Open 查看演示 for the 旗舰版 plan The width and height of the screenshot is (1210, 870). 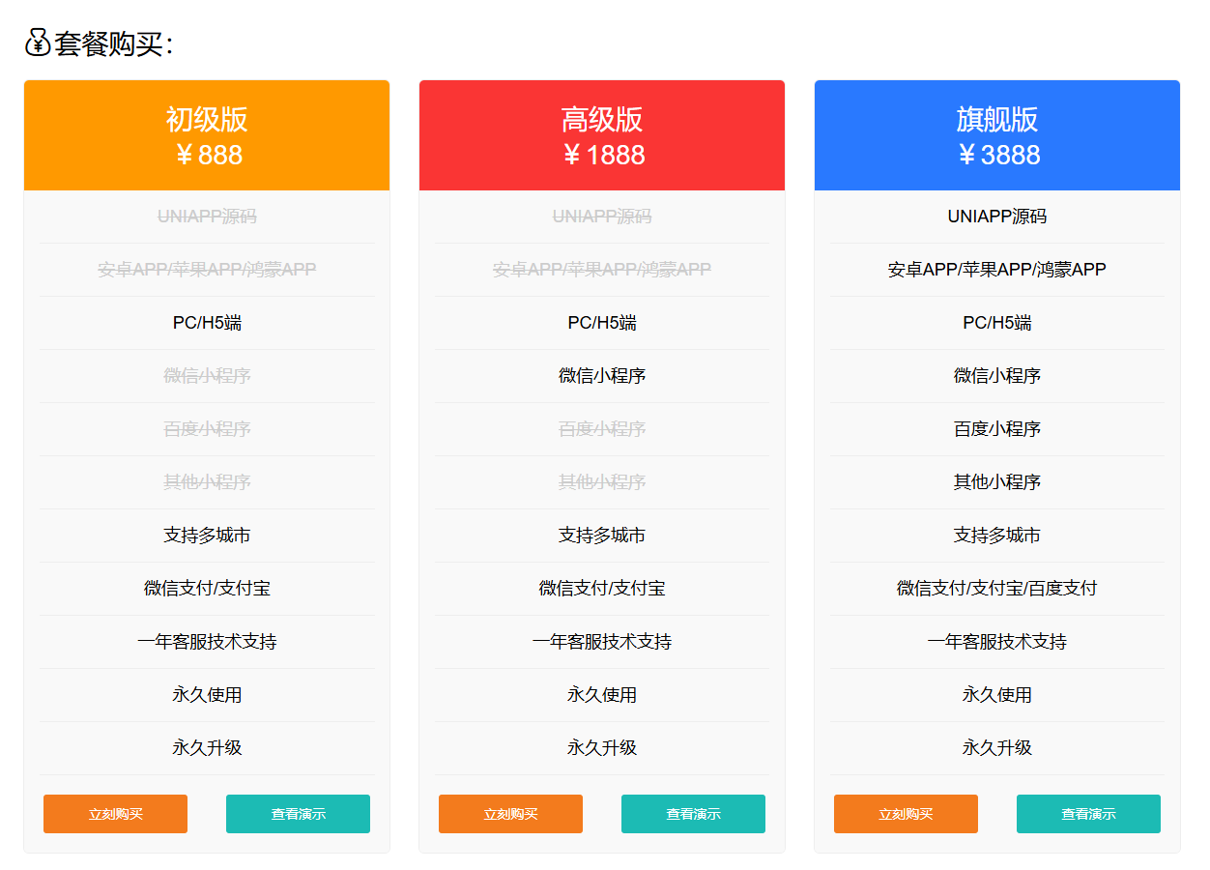[1088, 814]
